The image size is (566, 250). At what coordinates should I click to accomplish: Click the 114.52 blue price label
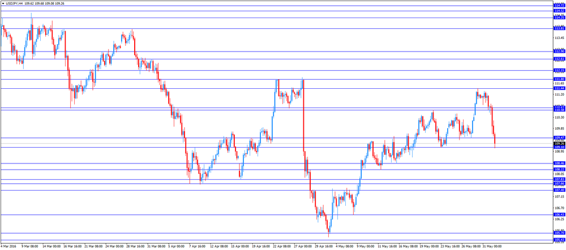(x=559, y=11)
